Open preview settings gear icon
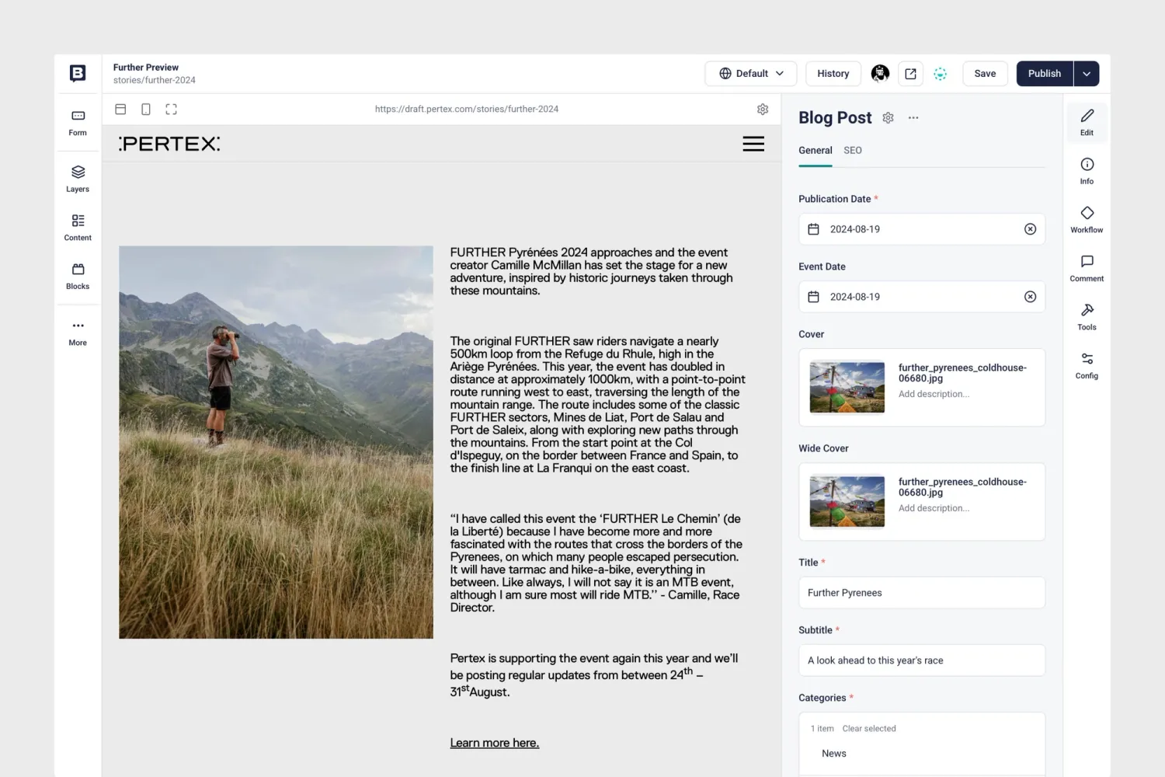Screen dimensions: 1165x777 763,110
